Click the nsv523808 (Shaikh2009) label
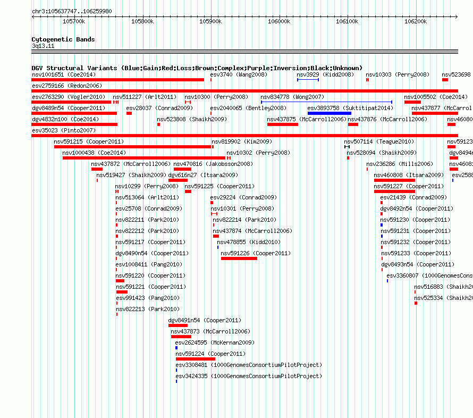Viewport: 473px width, 418px height. (192, 119)
